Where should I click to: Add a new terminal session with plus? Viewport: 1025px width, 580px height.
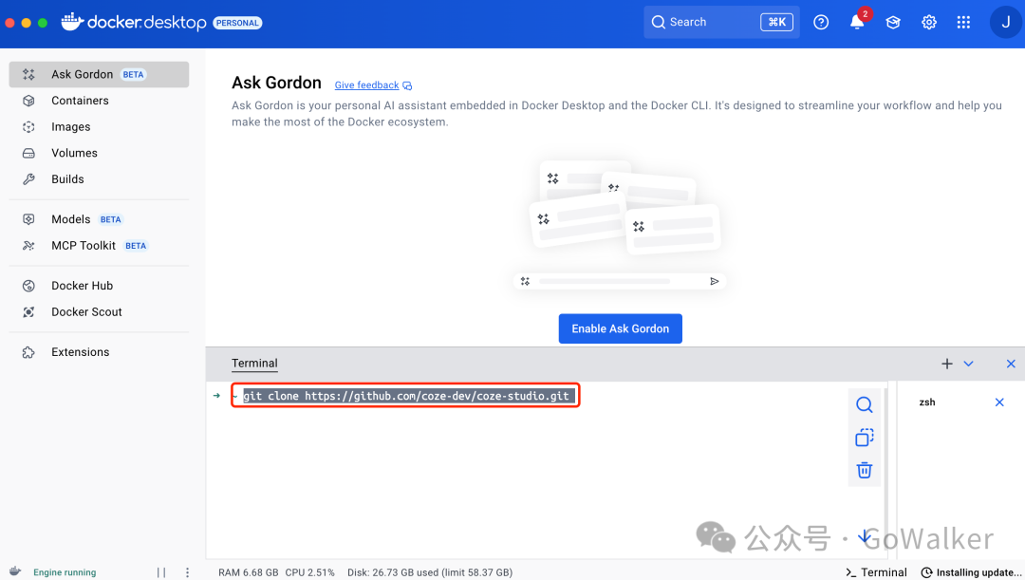click(946, 364)
